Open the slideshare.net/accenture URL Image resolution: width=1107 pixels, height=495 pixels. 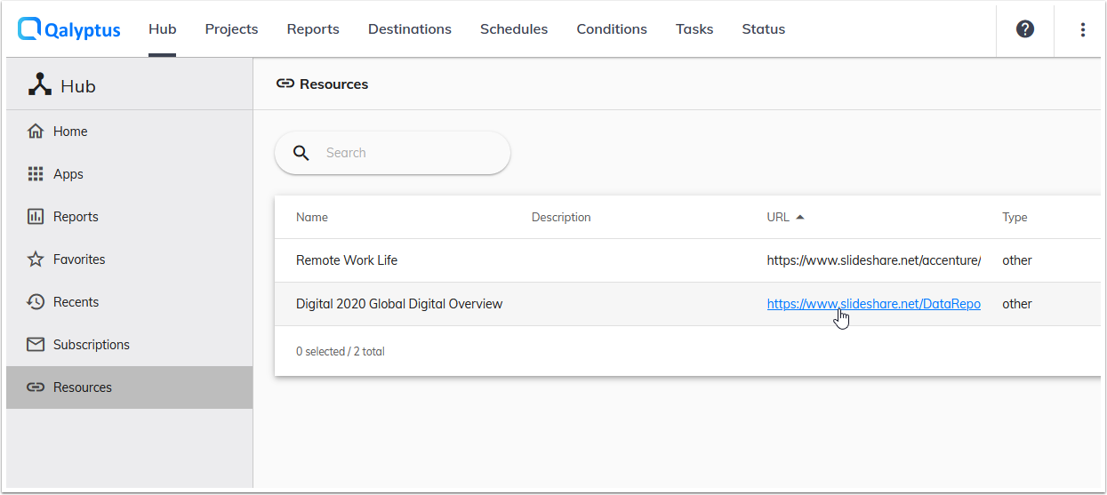pyautogui.click(x=874, y=260)
